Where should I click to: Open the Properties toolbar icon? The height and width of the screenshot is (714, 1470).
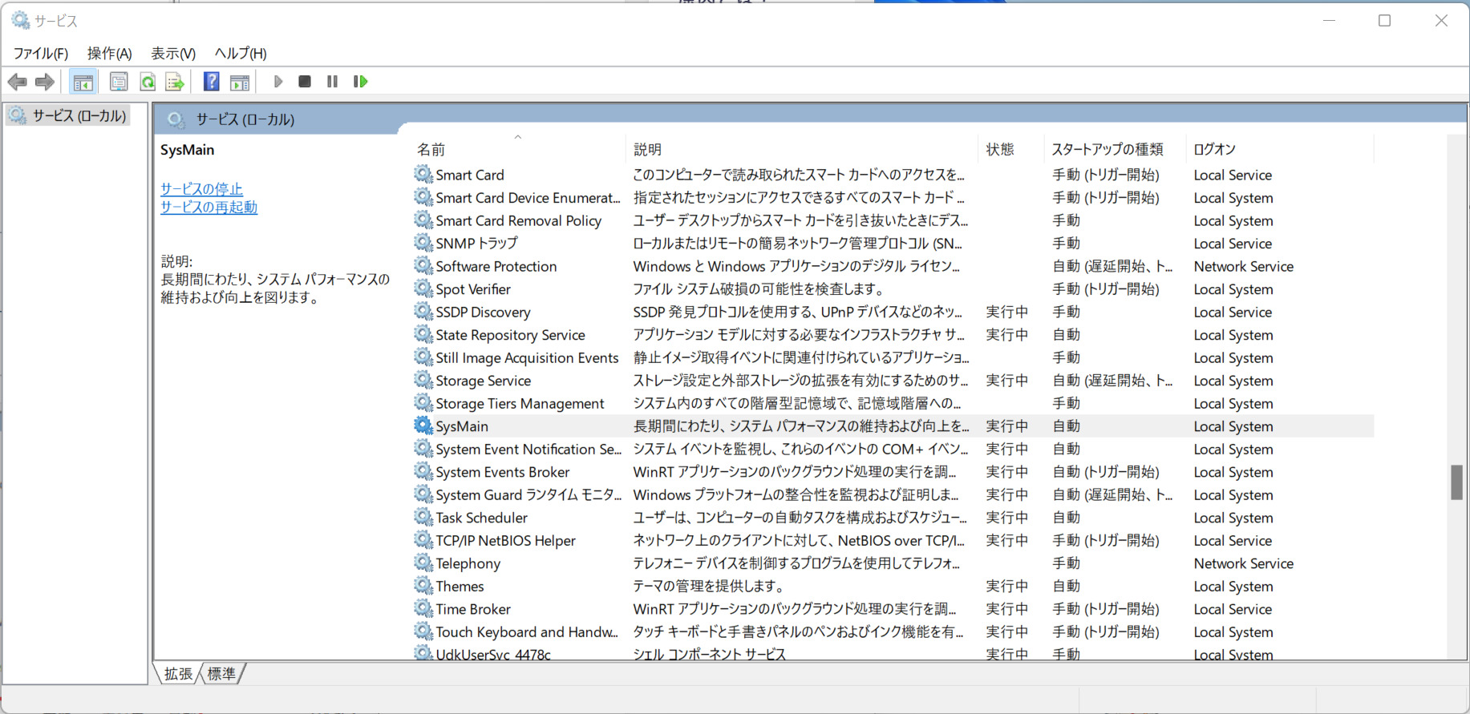(x=119, y=82)
